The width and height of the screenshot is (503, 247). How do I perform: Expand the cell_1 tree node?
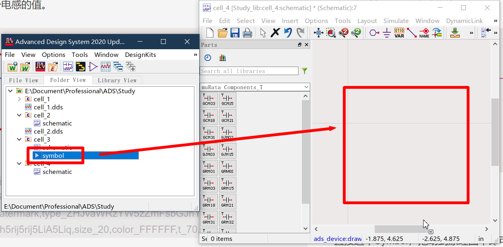point(19,99)
